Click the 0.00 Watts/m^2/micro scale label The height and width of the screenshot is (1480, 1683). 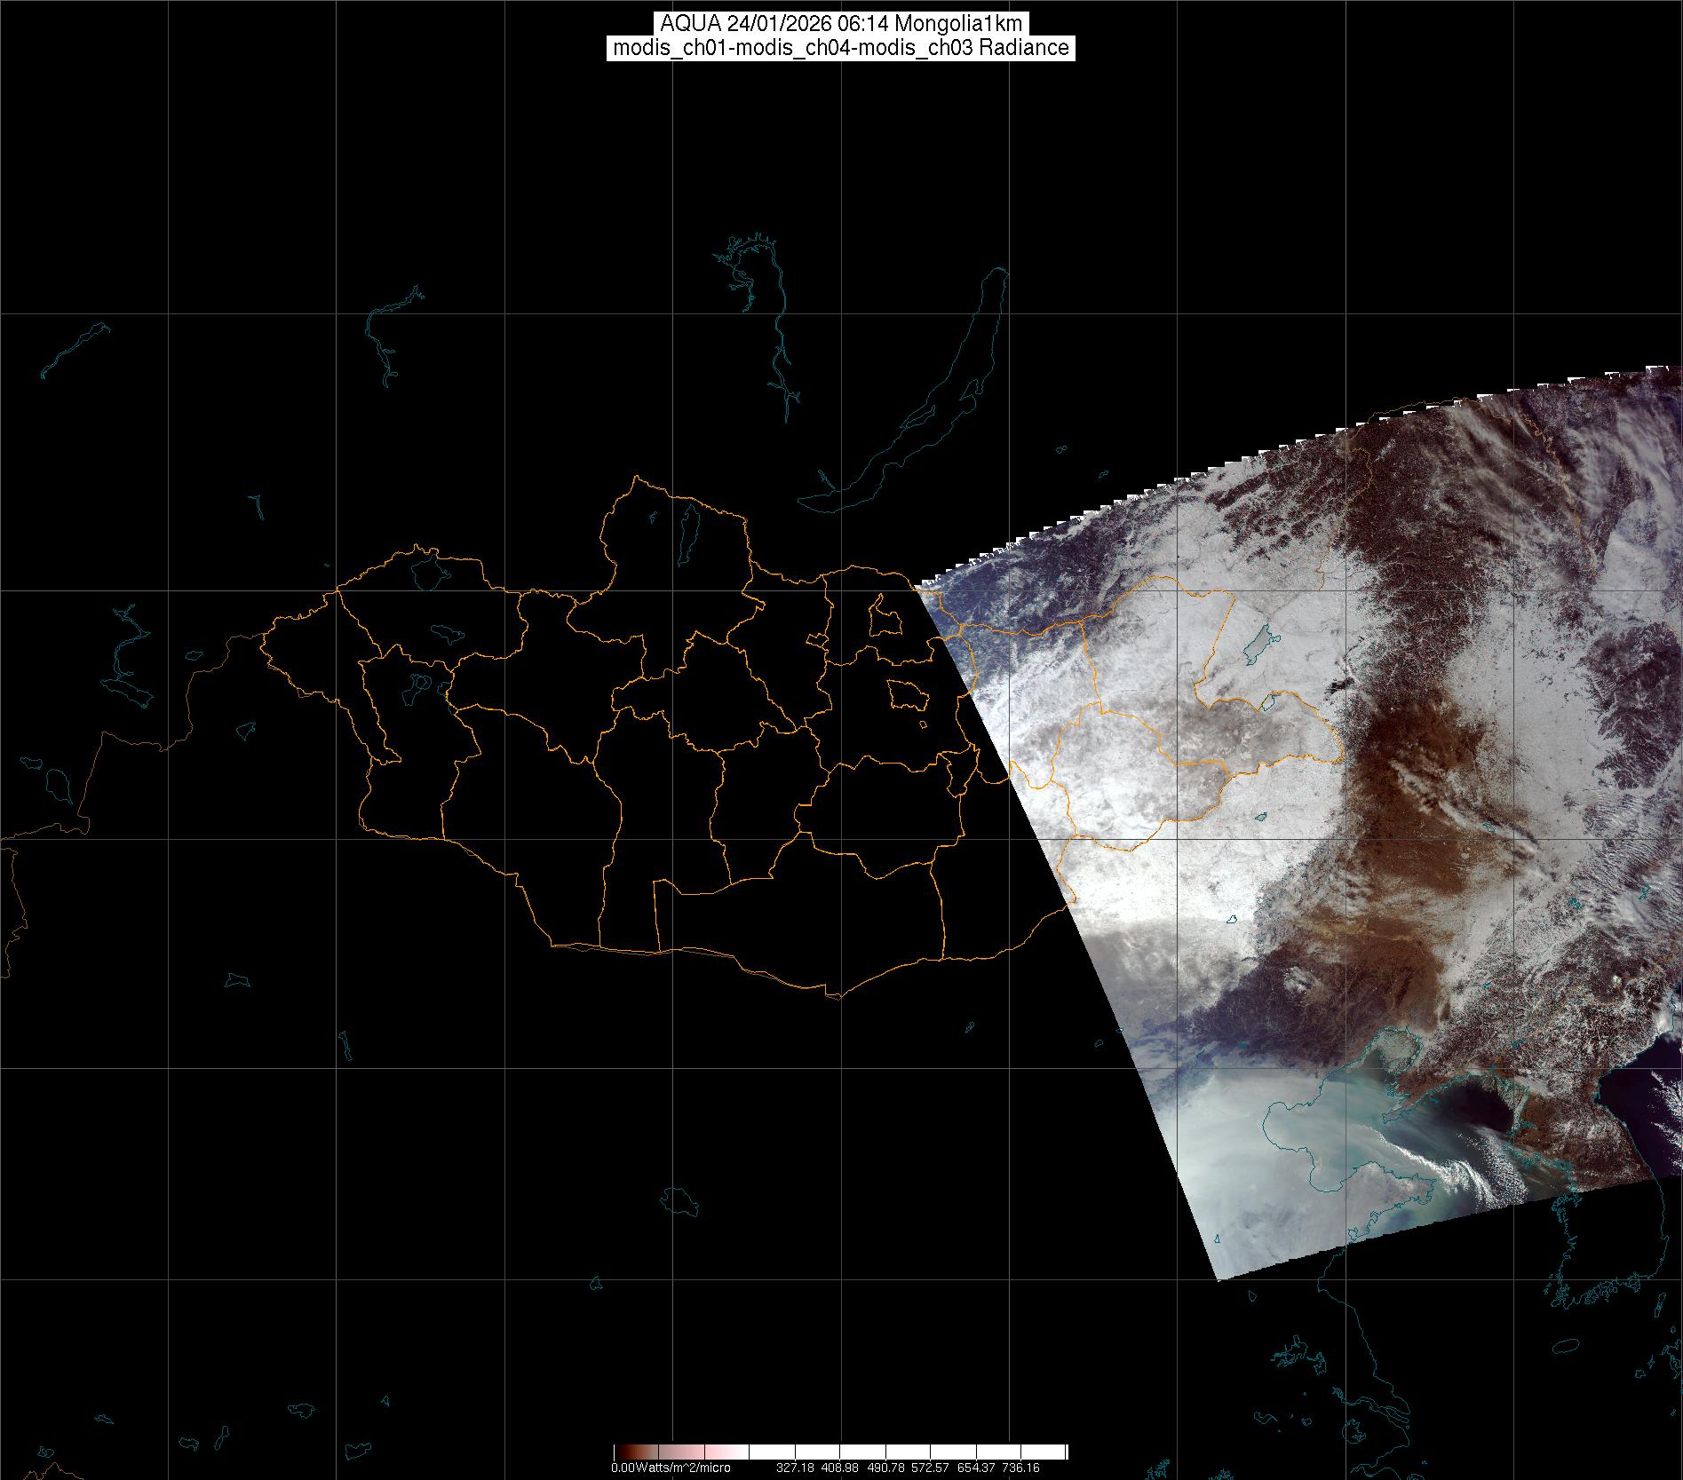671,1468
